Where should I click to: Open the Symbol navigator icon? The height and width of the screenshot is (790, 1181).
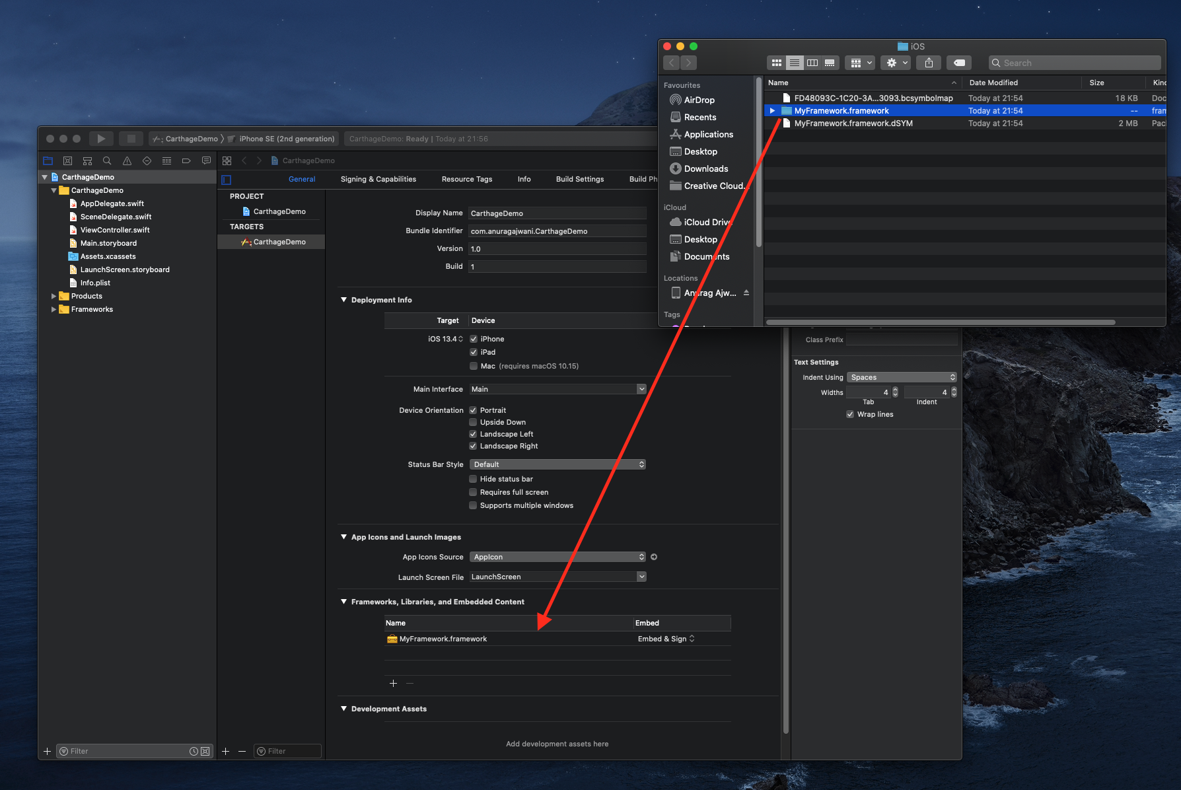point(87,161)
